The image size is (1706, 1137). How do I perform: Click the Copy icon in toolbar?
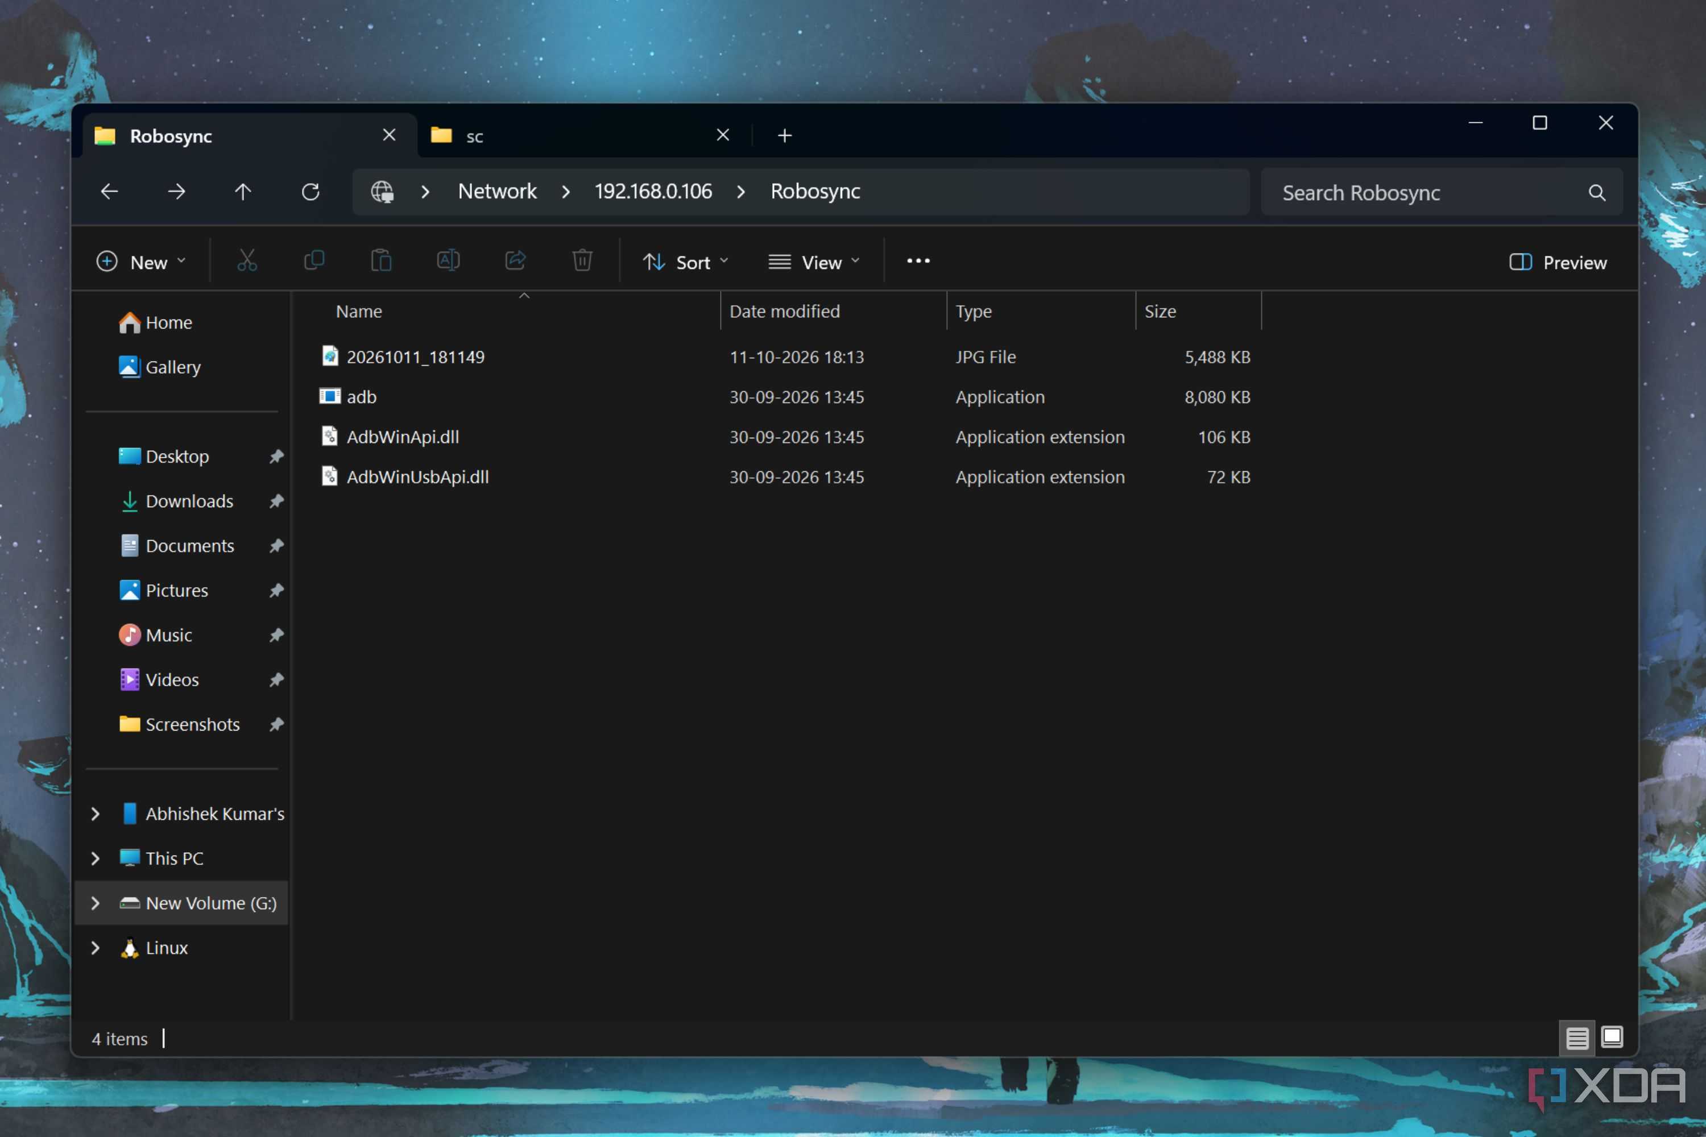[x=314, y=261]
